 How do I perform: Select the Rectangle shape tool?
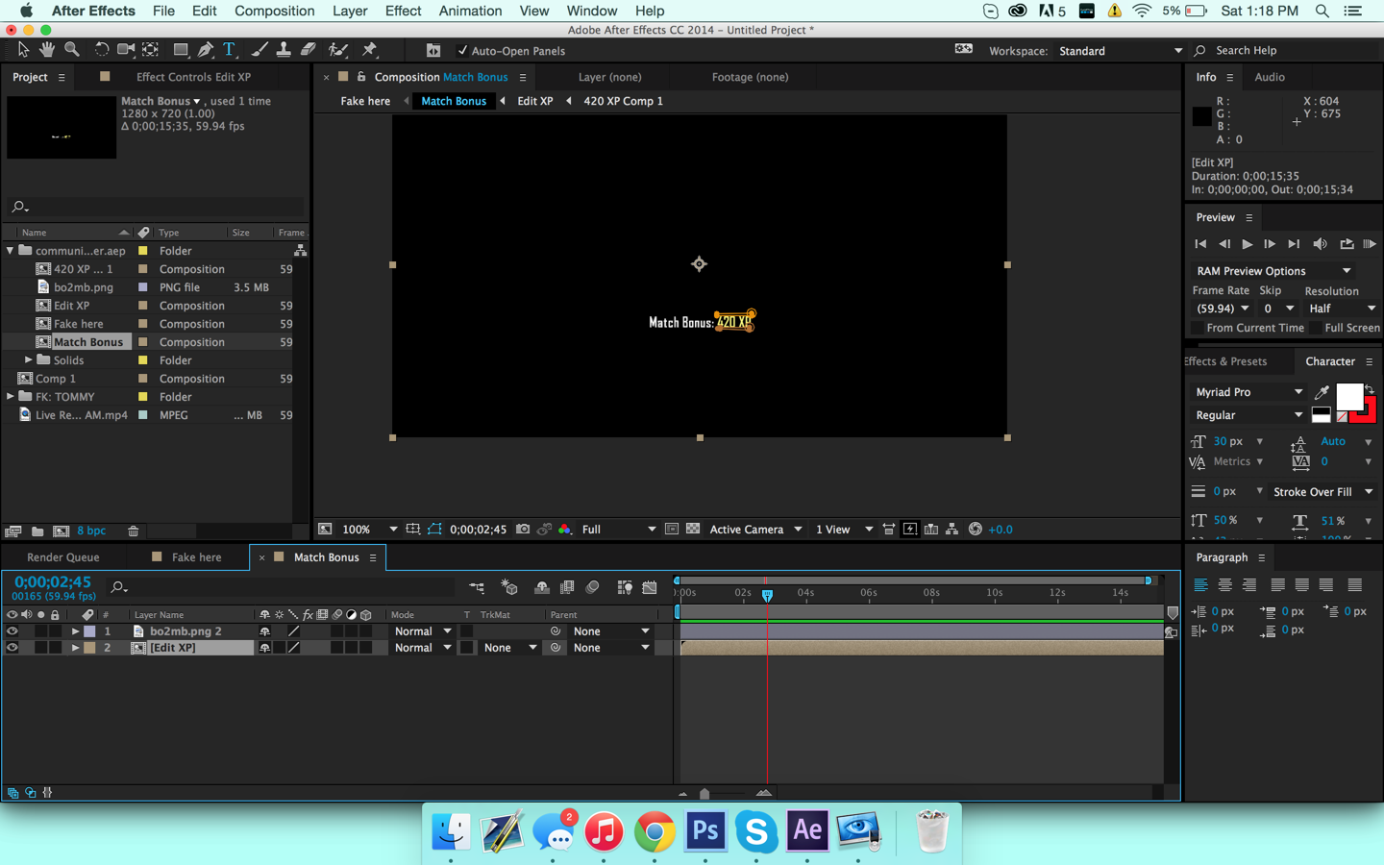181,49
